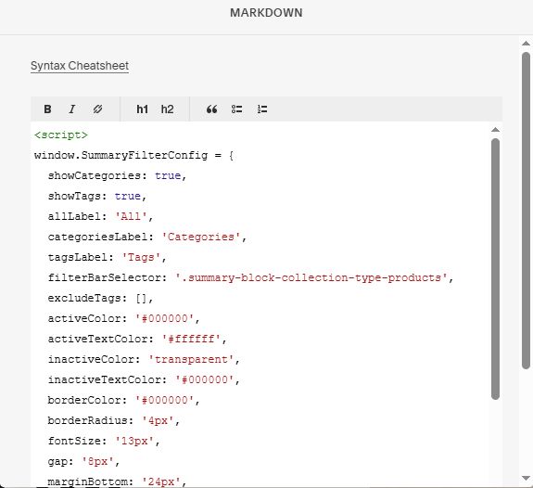Create a numbered list
This screenshot has height=488, width=533.
pos(262,109)
